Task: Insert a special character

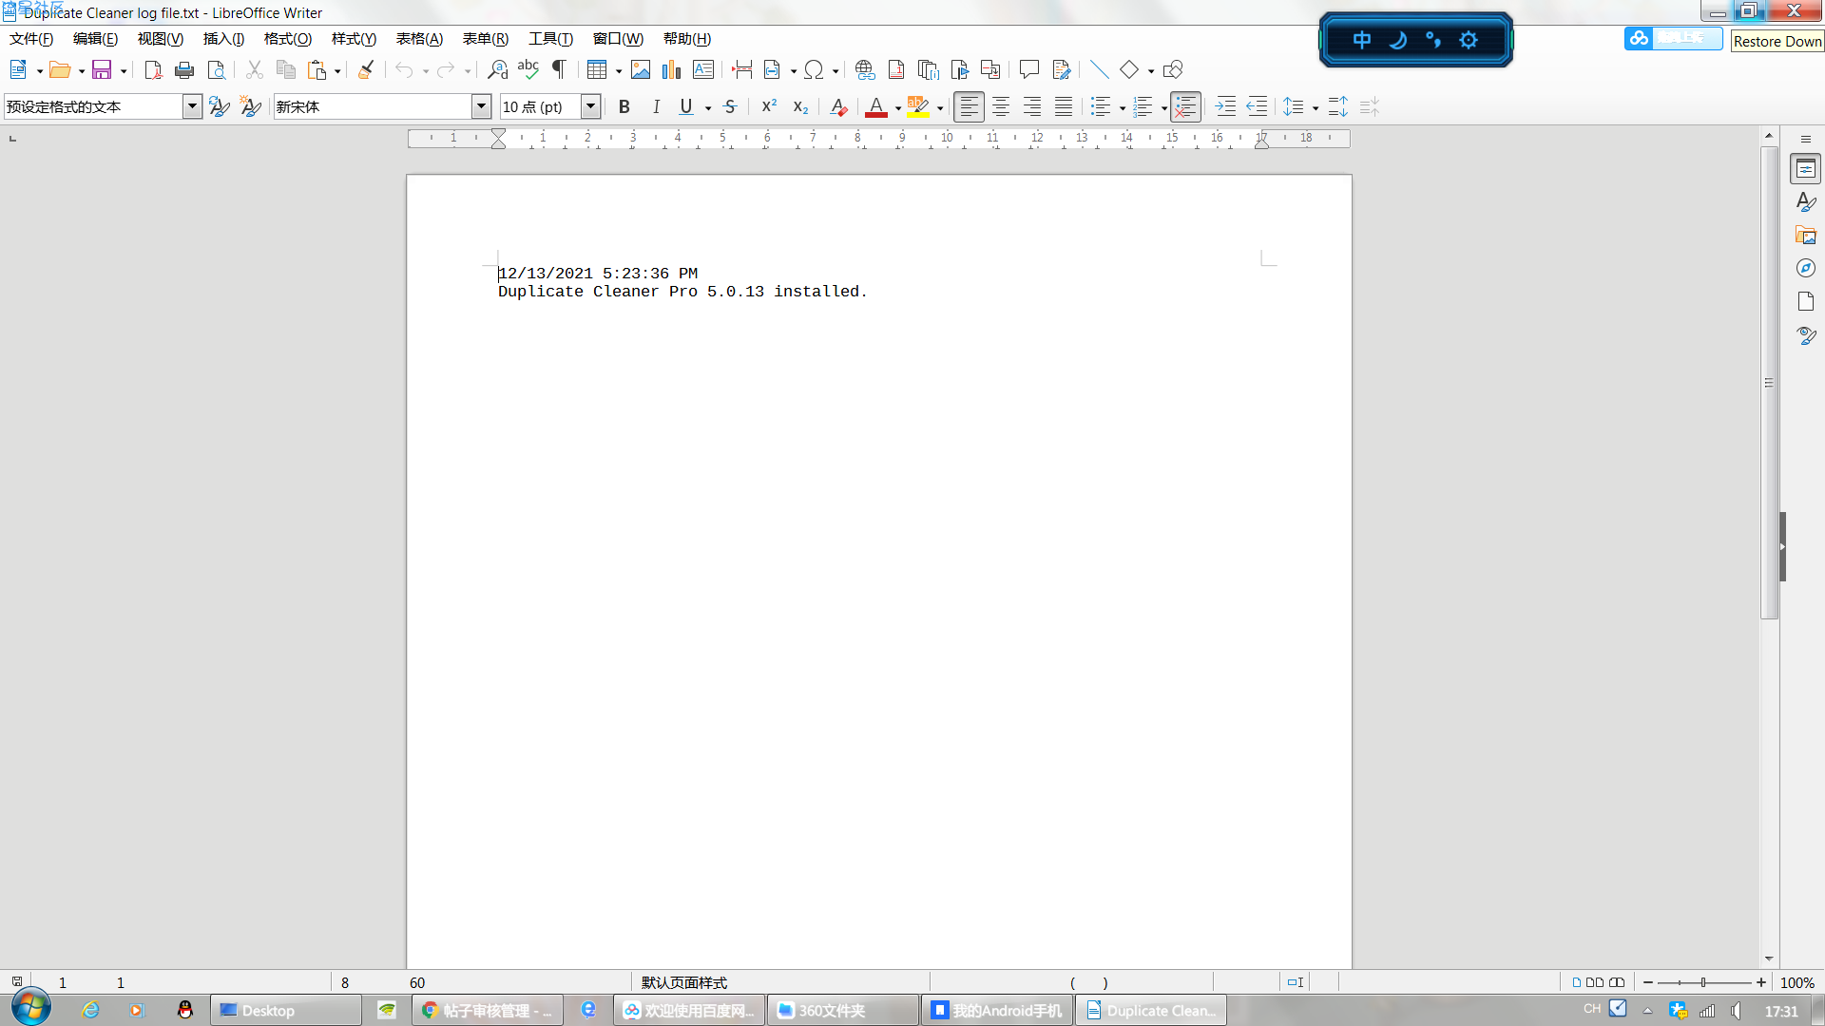Action: click(x=814, y=69)
